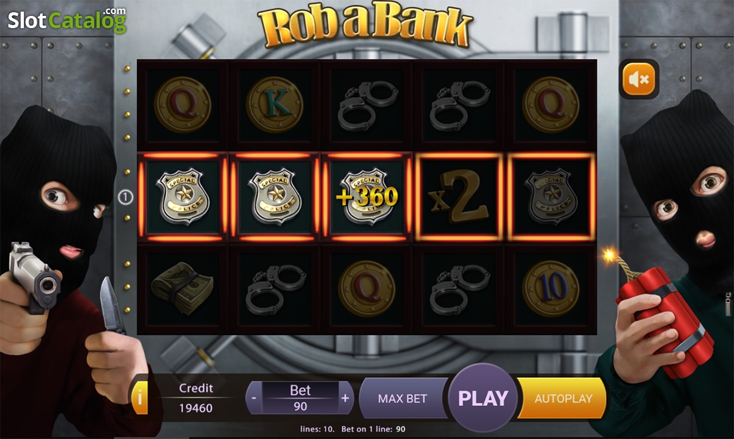The image size is (734, 439).
Task: Decrease the bet with minus button
Action: pyautogui.click(x=254, y=398)
